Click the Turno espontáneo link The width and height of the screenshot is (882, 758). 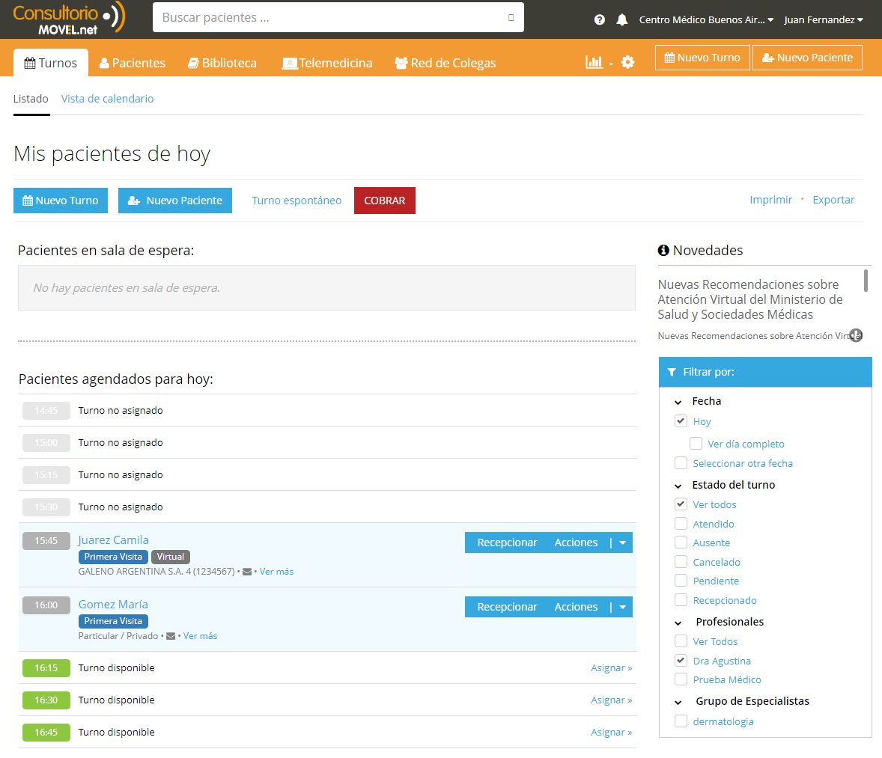pos(296,201)
